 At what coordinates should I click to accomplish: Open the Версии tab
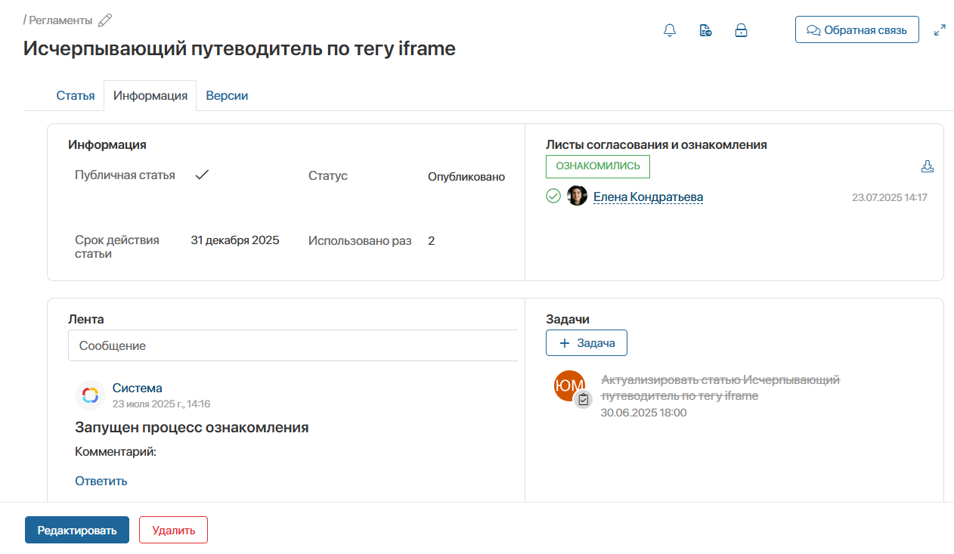[227, 96]
